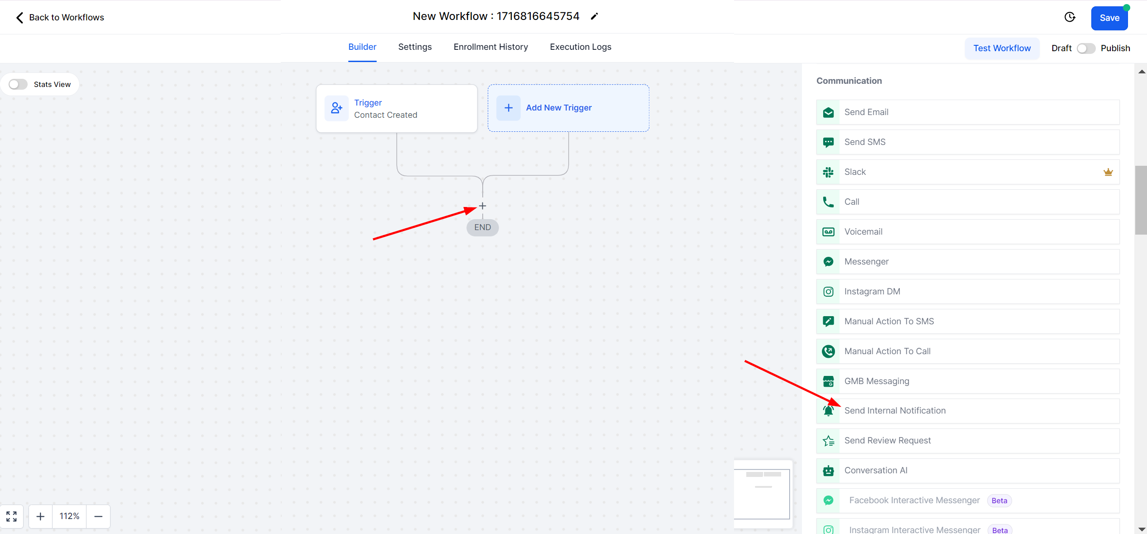Select the Send Internal Notification bell icon
The height and width of the screenshot is (534, 1147).
(828, 411)
